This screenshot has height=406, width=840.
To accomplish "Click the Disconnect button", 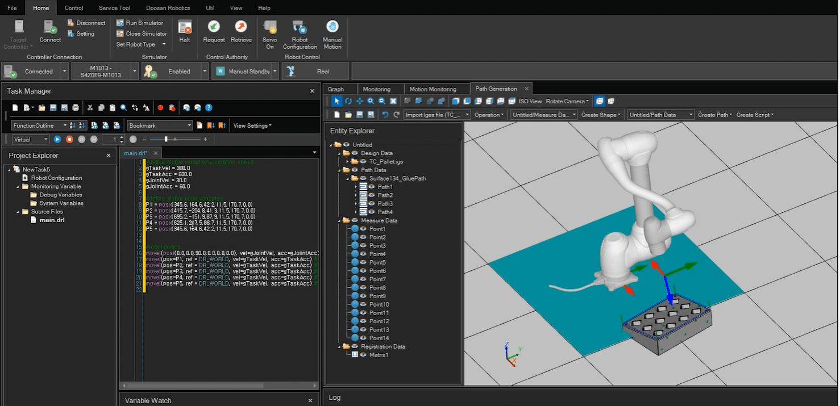I will point(86,23).
